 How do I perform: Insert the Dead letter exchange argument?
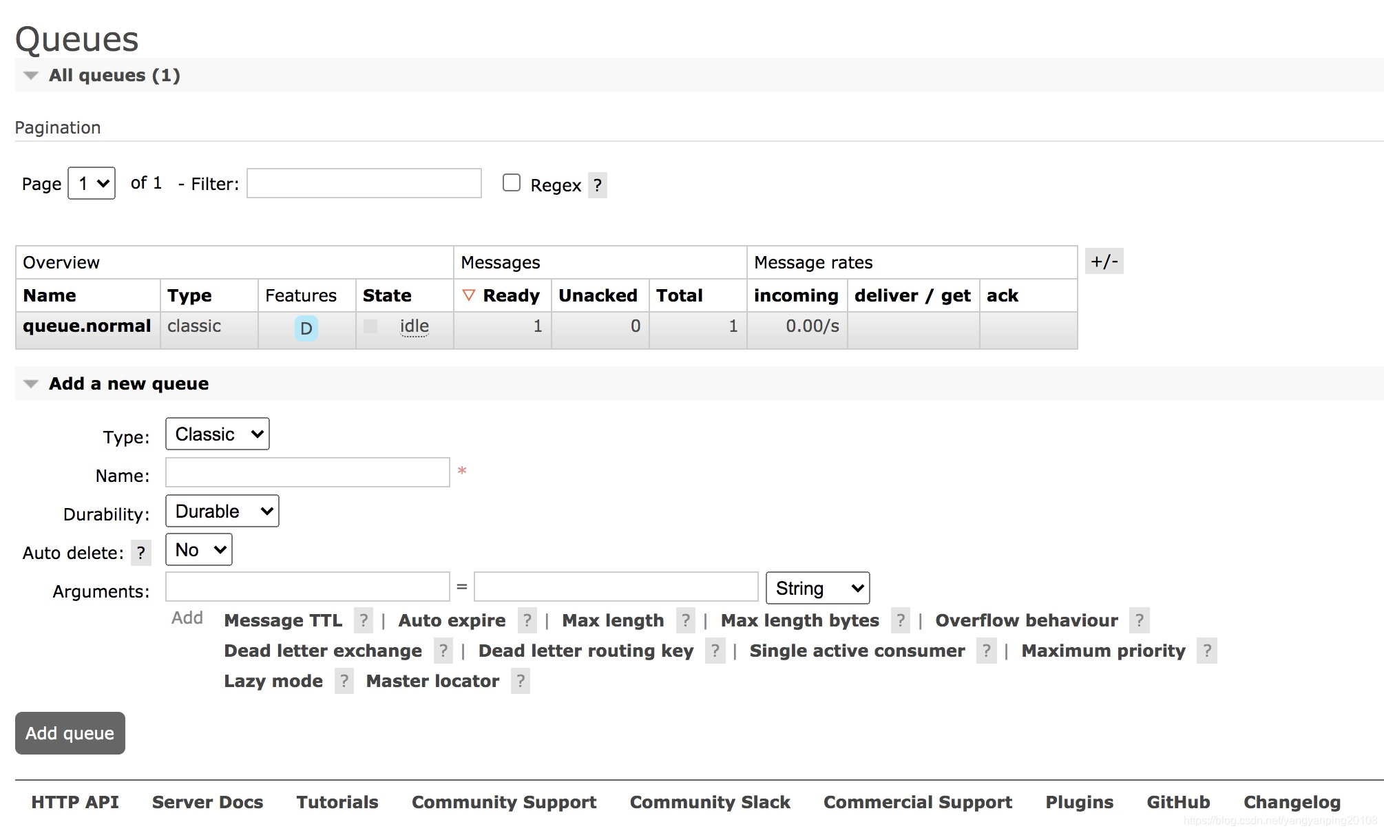click(x=323, y=651)
